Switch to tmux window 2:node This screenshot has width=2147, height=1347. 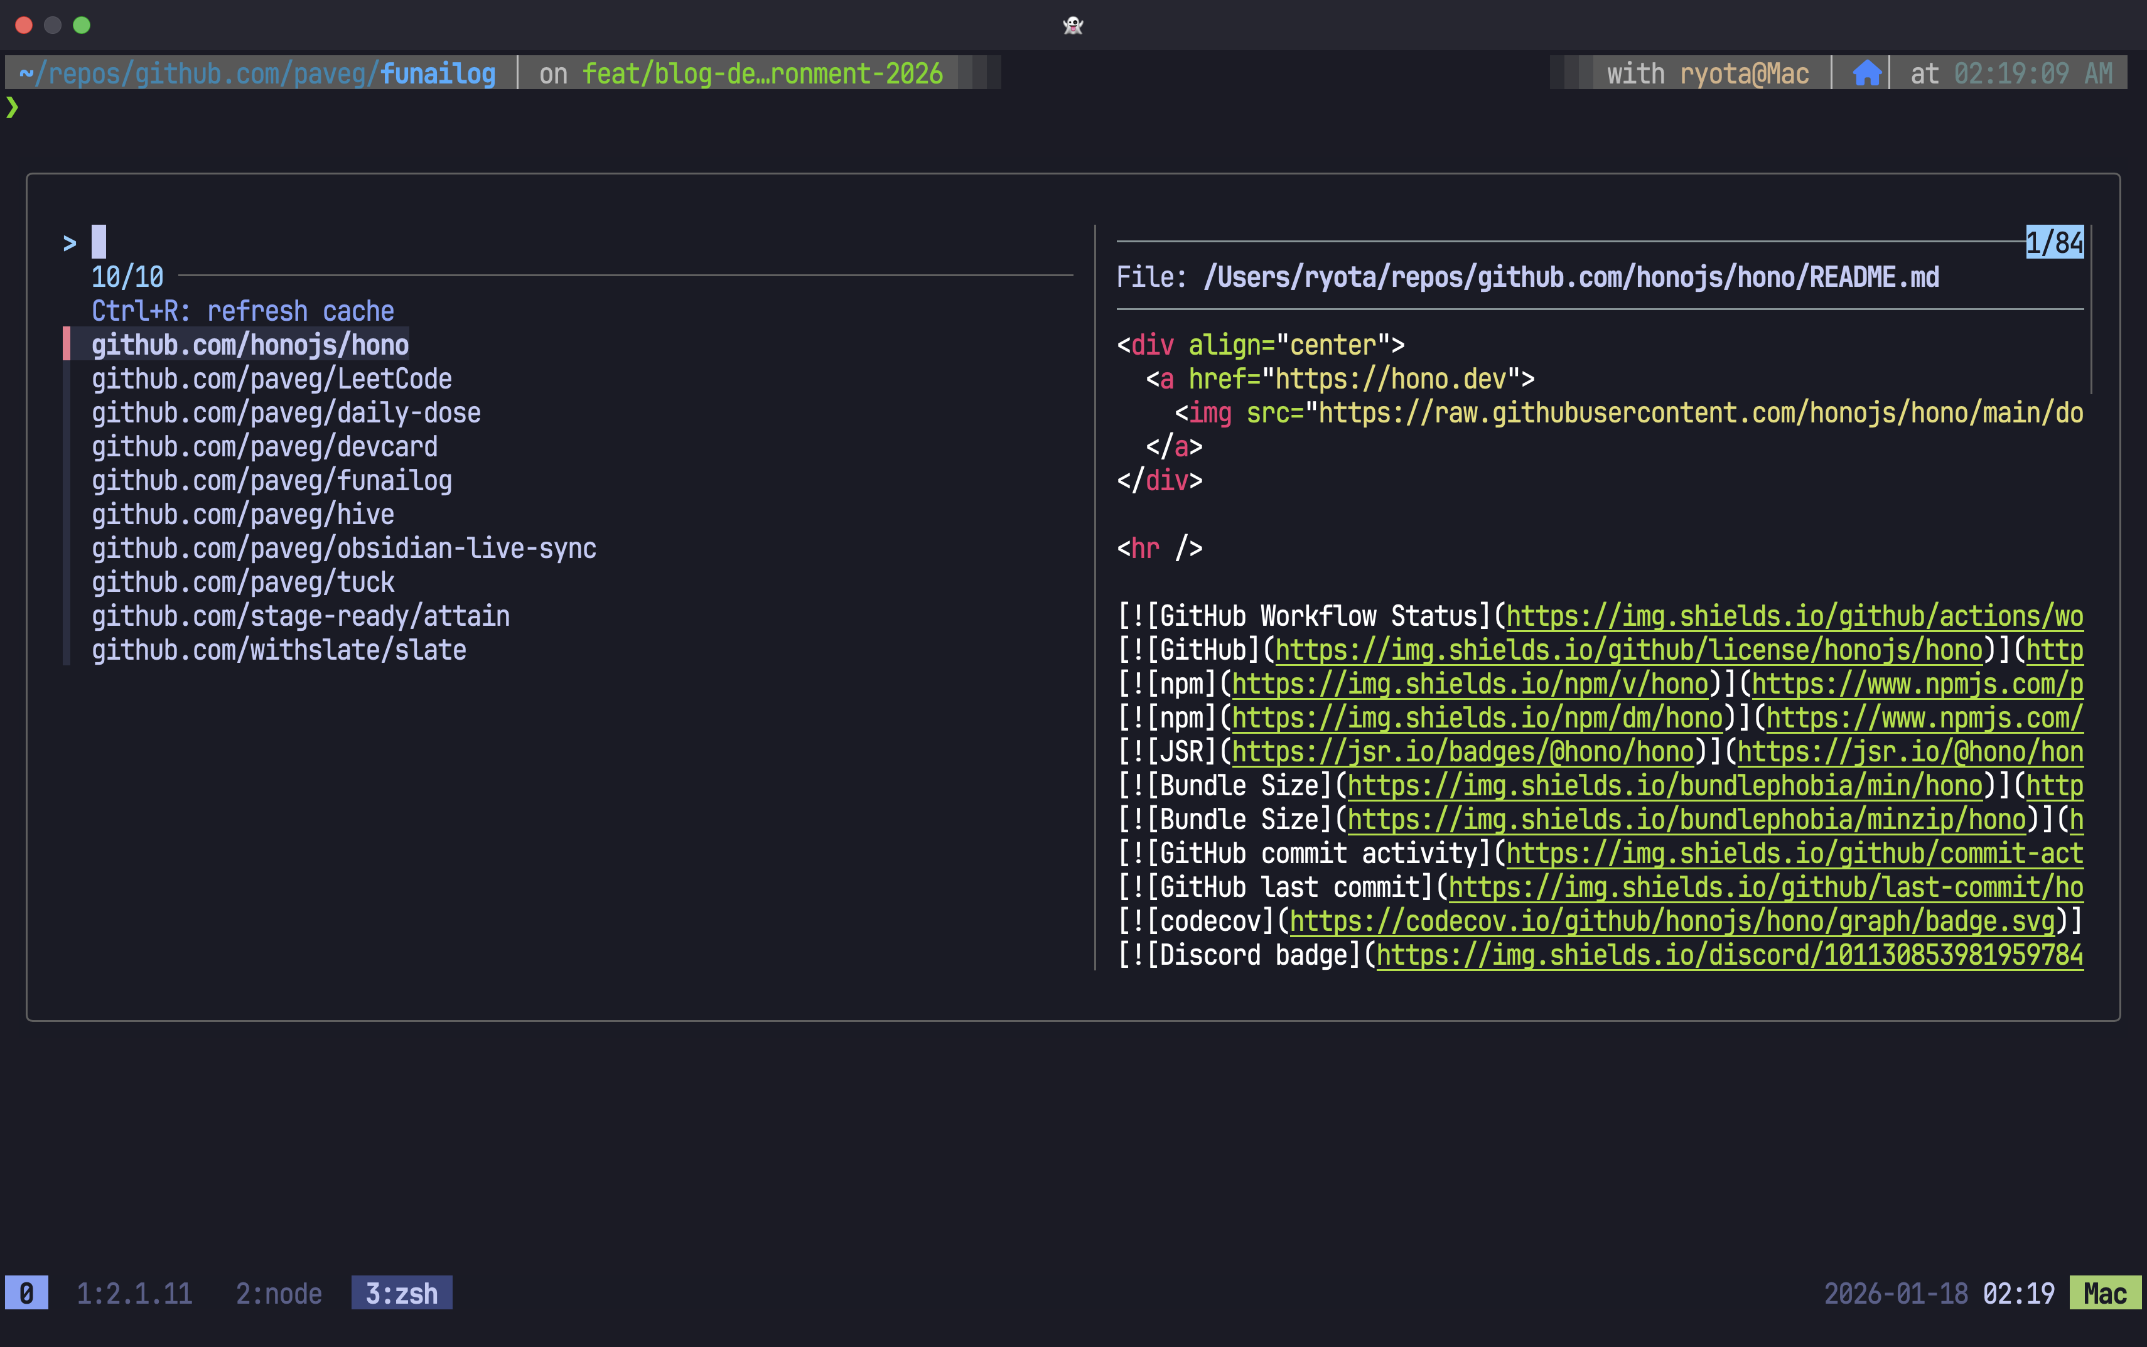coord(279,1292)
